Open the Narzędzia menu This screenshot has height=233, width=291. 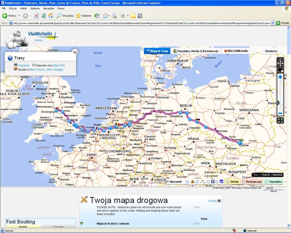tap(48, 9)
